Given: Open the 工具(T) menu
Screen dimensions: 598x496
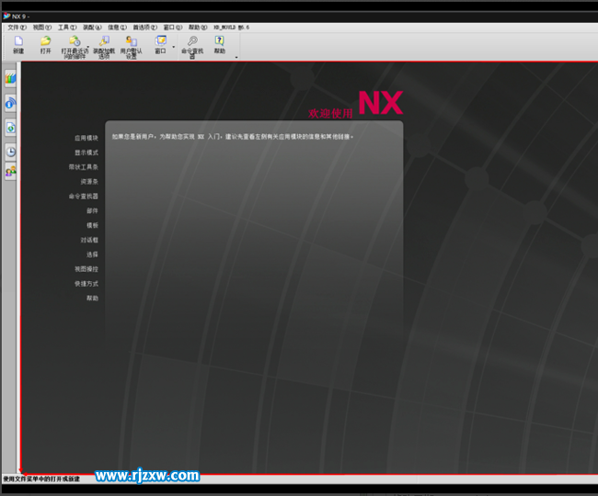Looking at the screenshot, I should click(67, 28).
